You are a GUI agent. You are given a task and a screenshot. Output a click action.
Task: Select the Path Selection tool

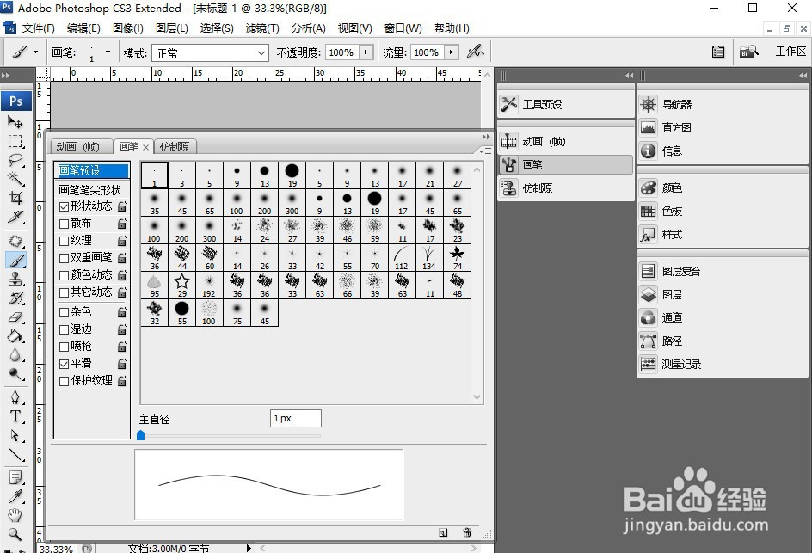(15, 435)
